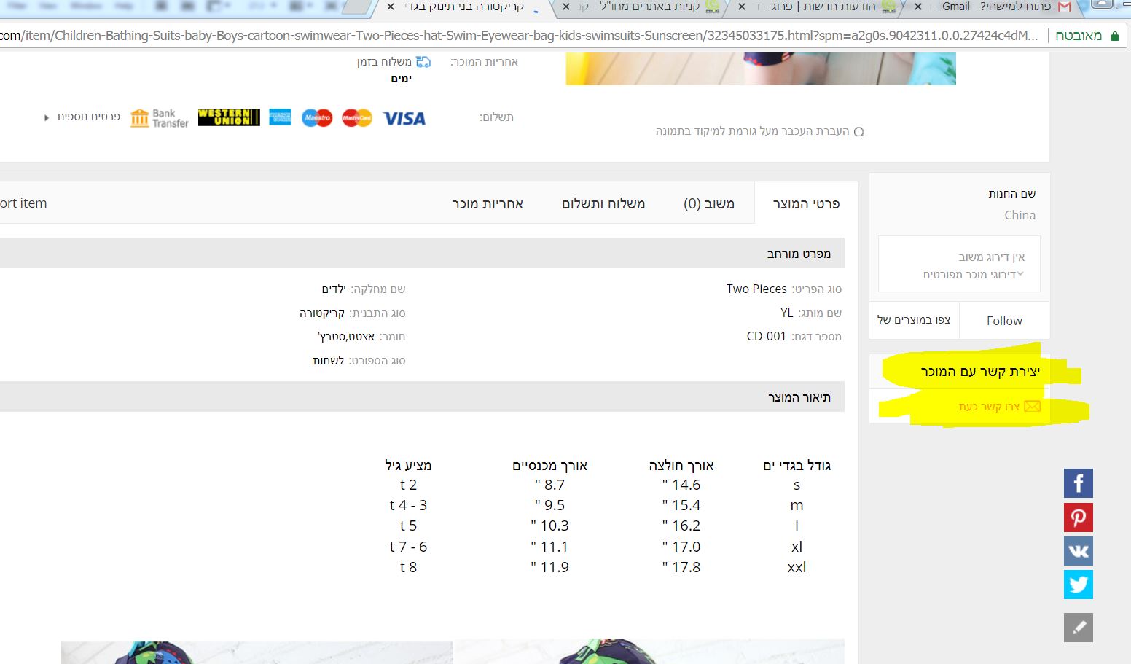The height and width of the screenshot is (664, 1131).
Task: Click the pants length value 9.5
Action: tap(549, 505)
